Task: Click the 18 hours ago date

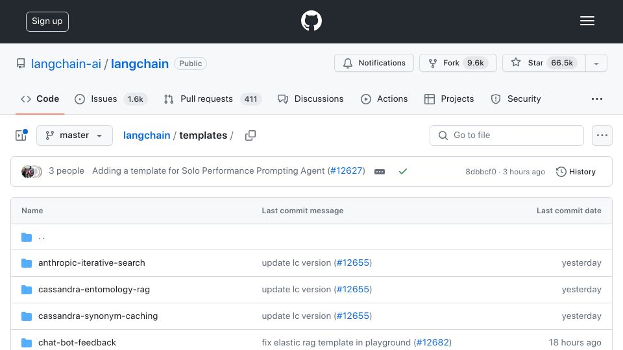Action: [x=575, y=342]
